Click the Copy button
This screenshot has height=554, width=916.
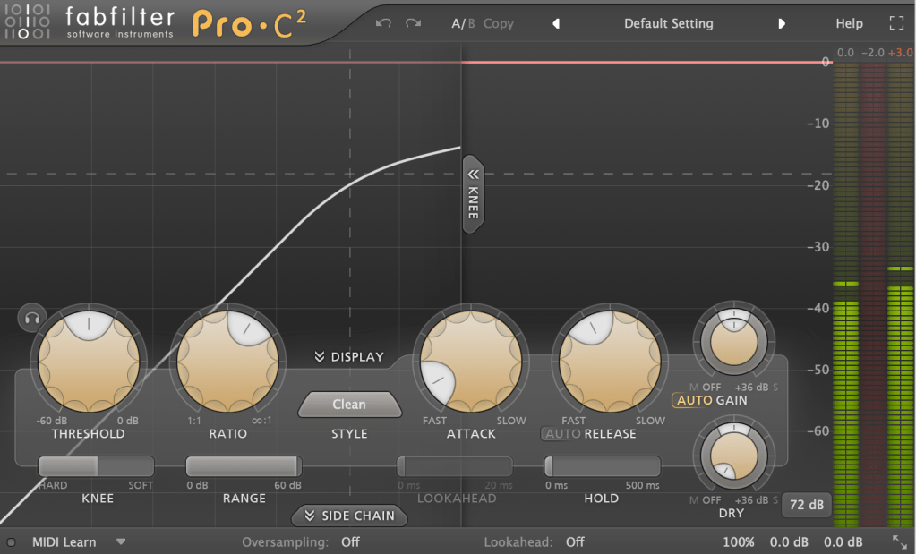[x=499, y=23]
